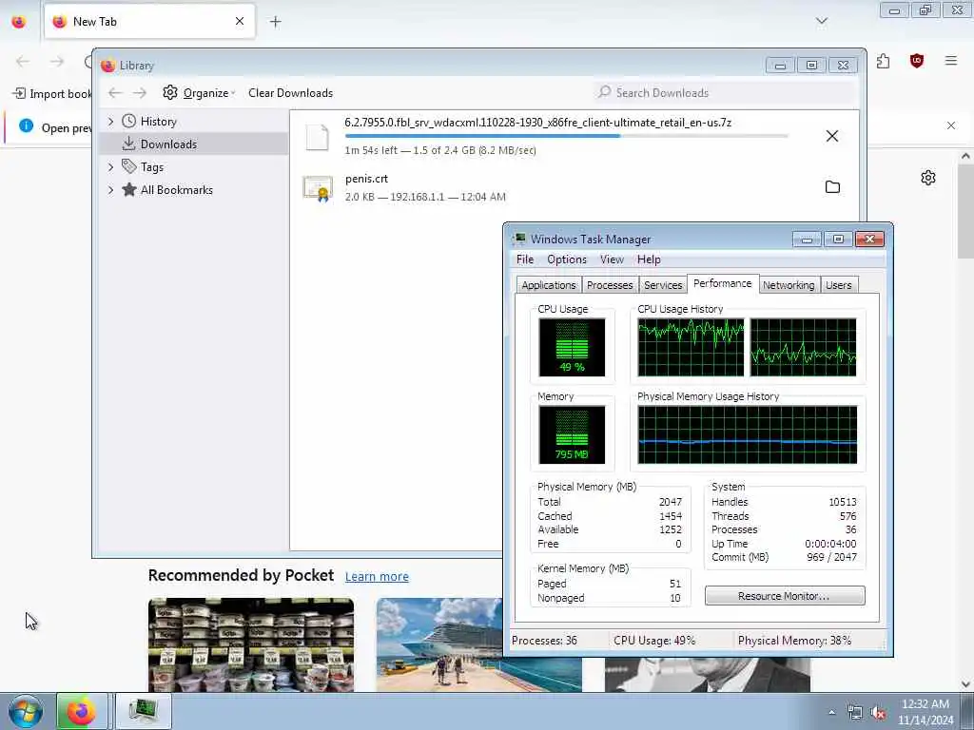Open new tab personalize gear icon
The width and height of the screenshot is (974, 730).
coord(928,178)
